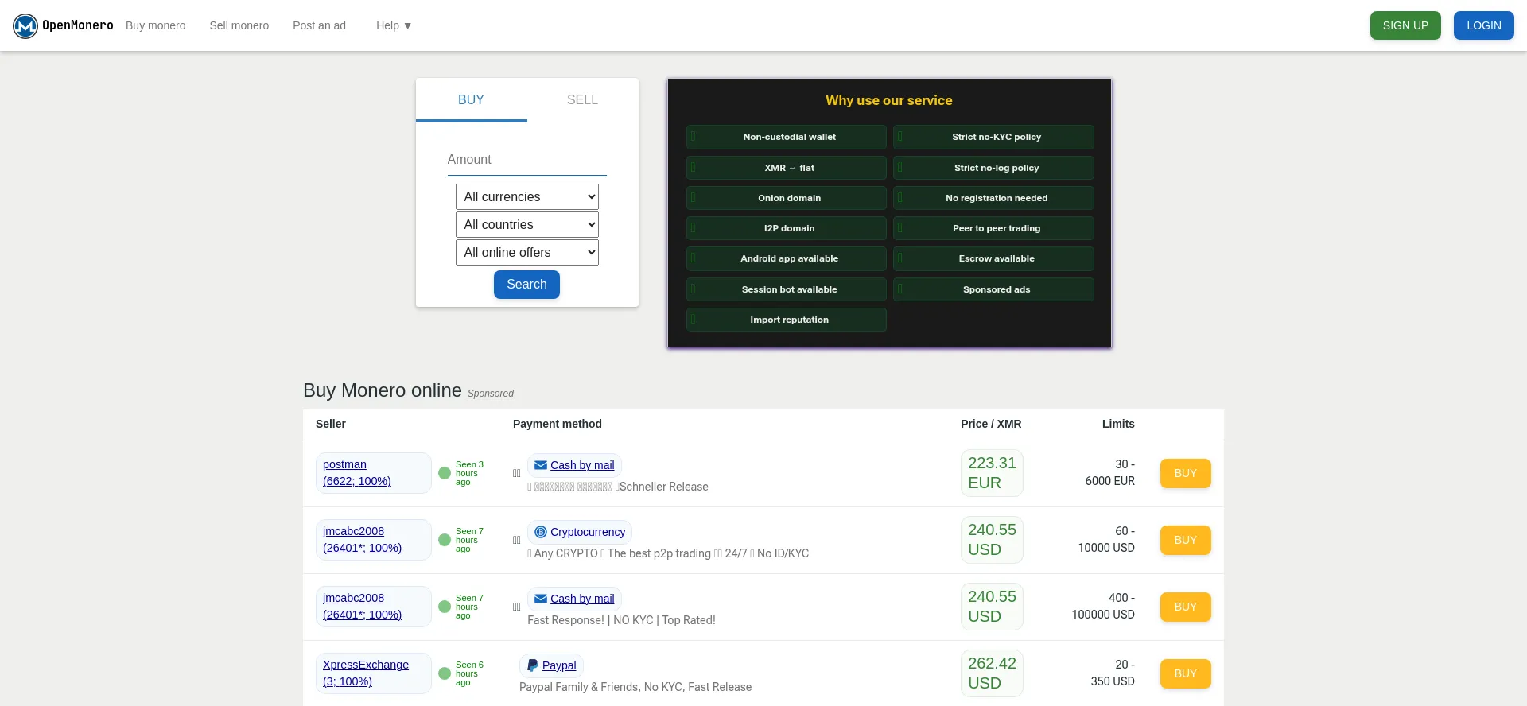Click the 20 - 350 USD limits text
This screenshot has height=706, width=1527.
(x=1113, y=673)
